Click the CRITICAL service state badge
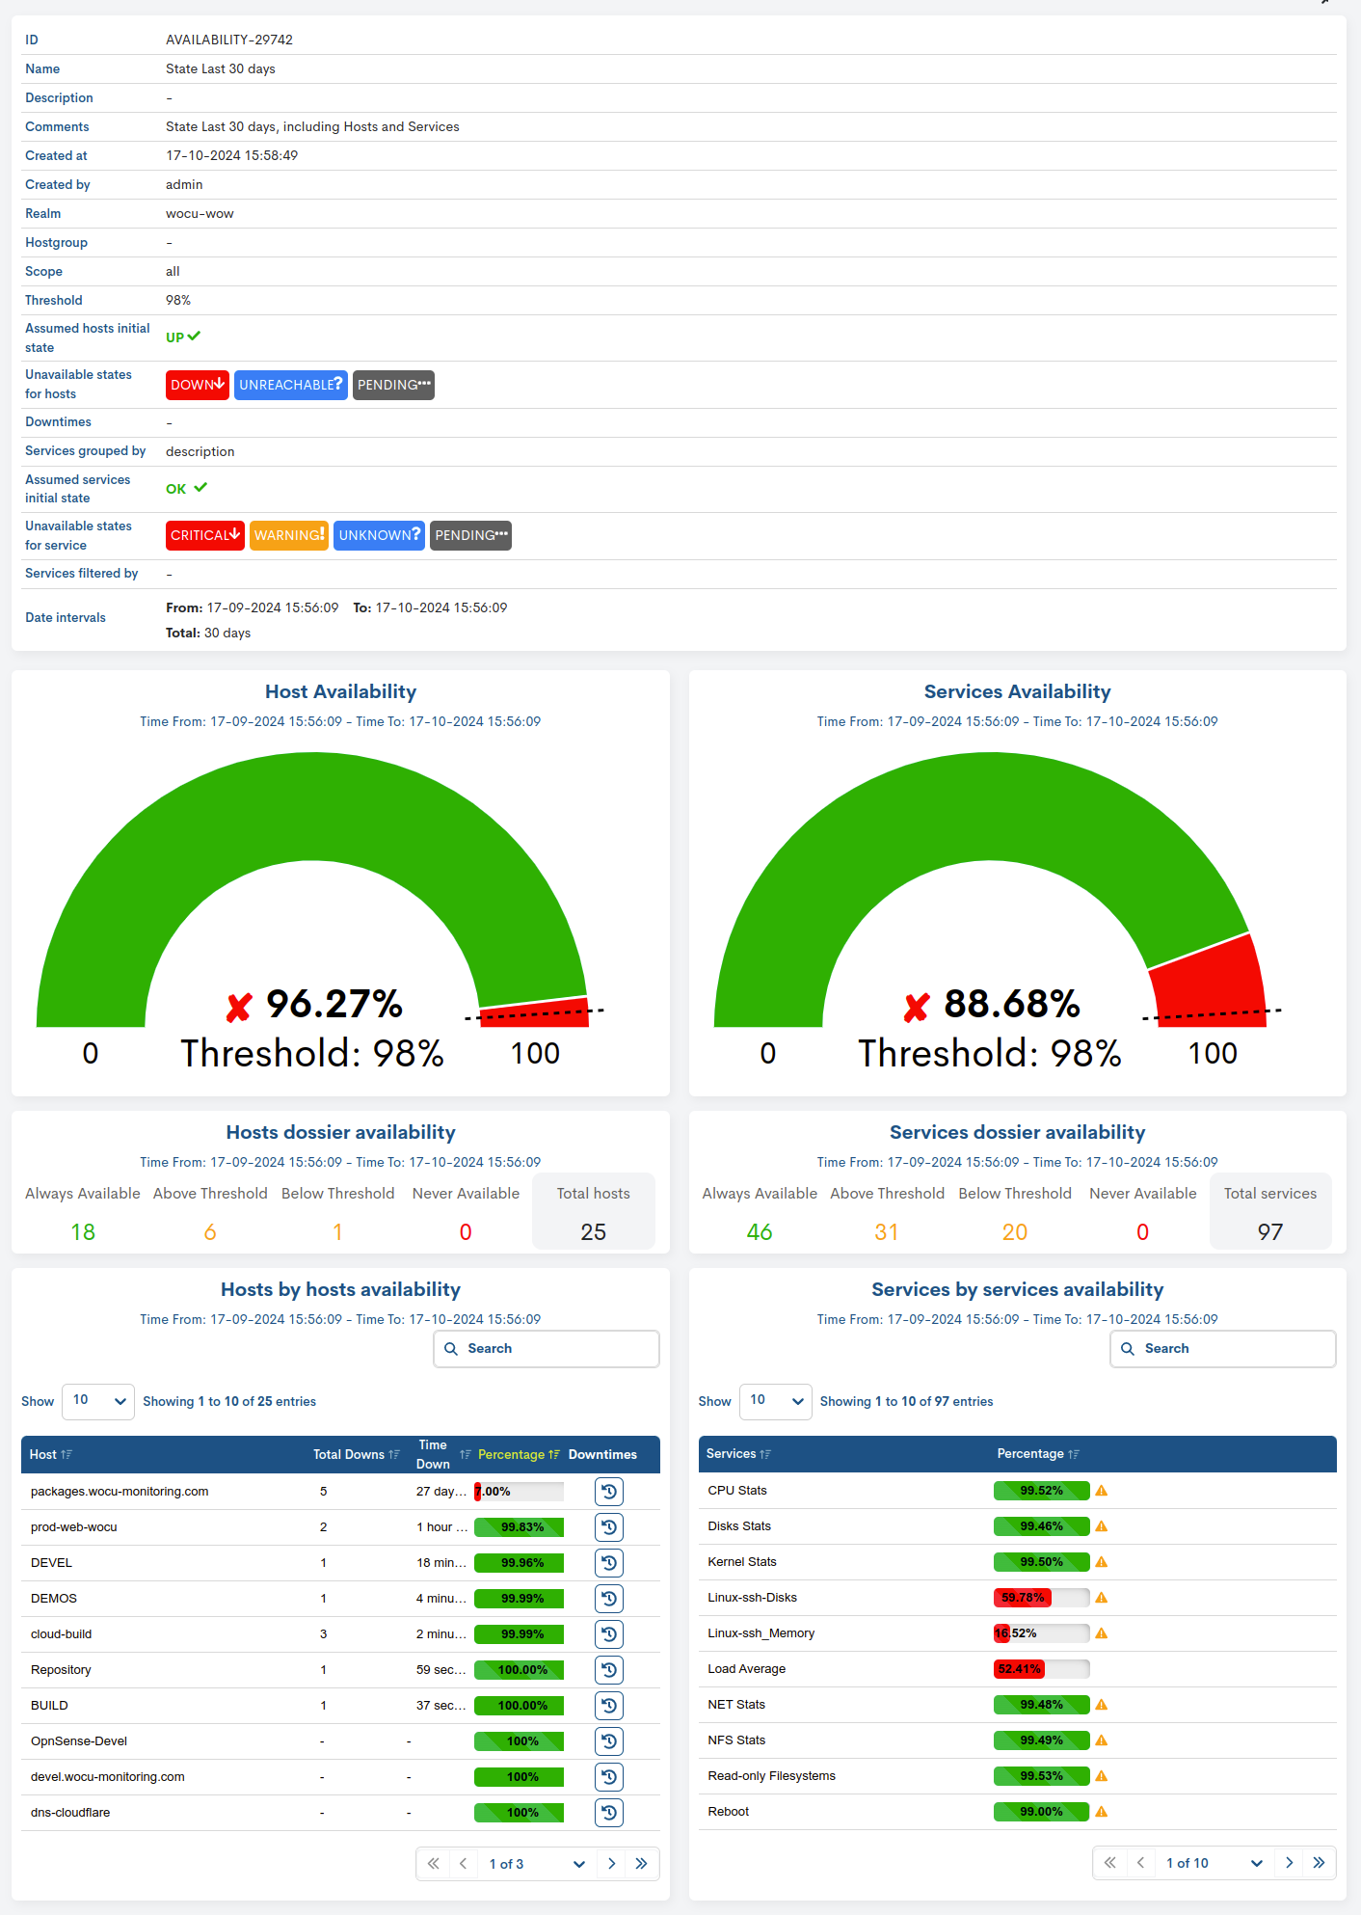 [205, 535]
